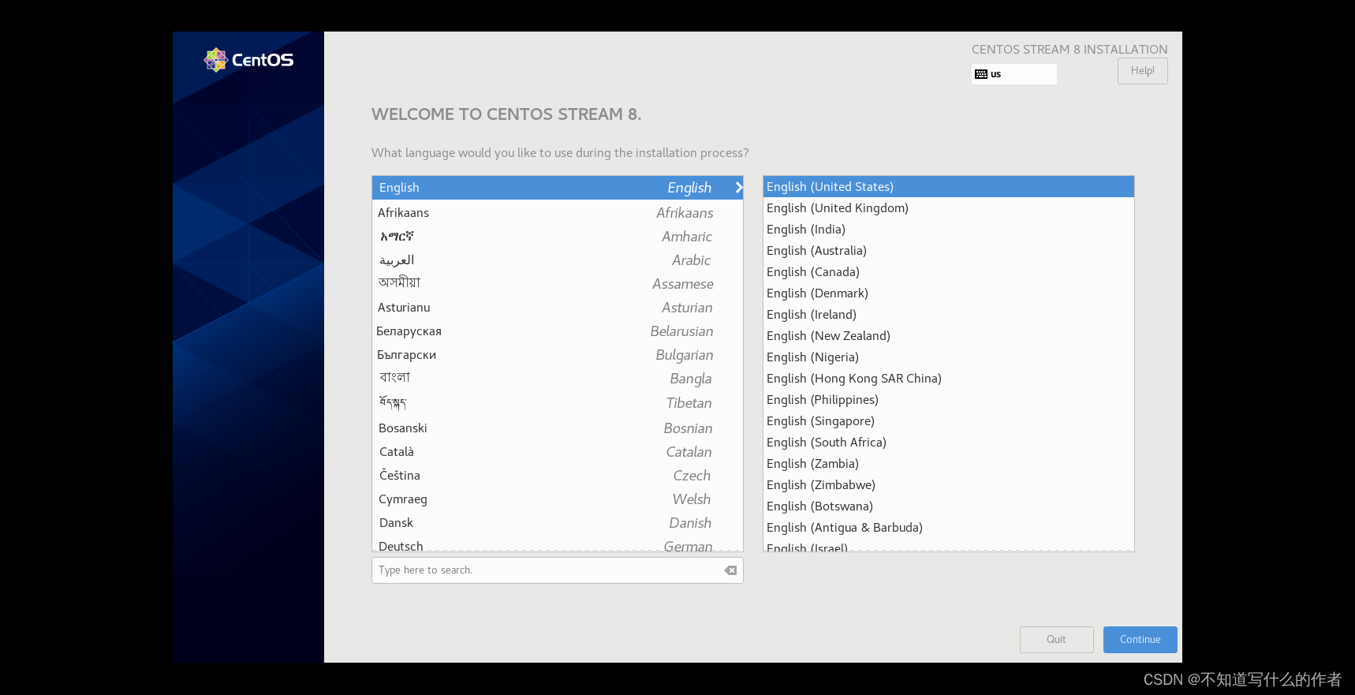This screenshot has height=695, width=1355.
Task: Focus the 'Type here to search' field
Action: point(557,570)
